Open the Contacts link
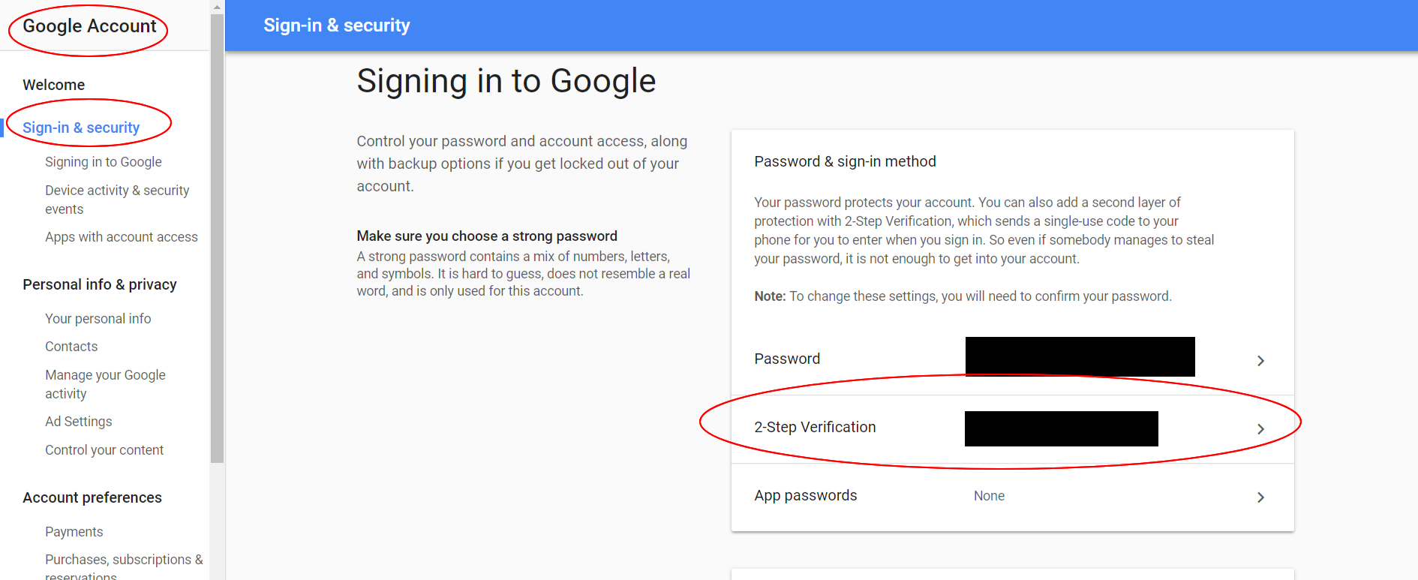Viewport: 1418px width, 580px height. click(71, 347)
